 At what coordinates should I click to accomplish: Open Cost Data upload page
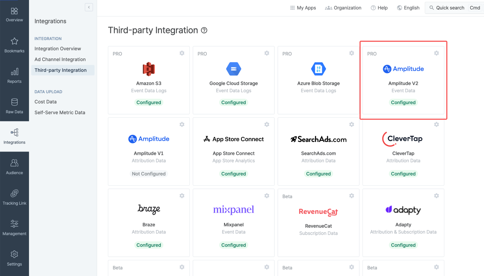click(46, 102)
